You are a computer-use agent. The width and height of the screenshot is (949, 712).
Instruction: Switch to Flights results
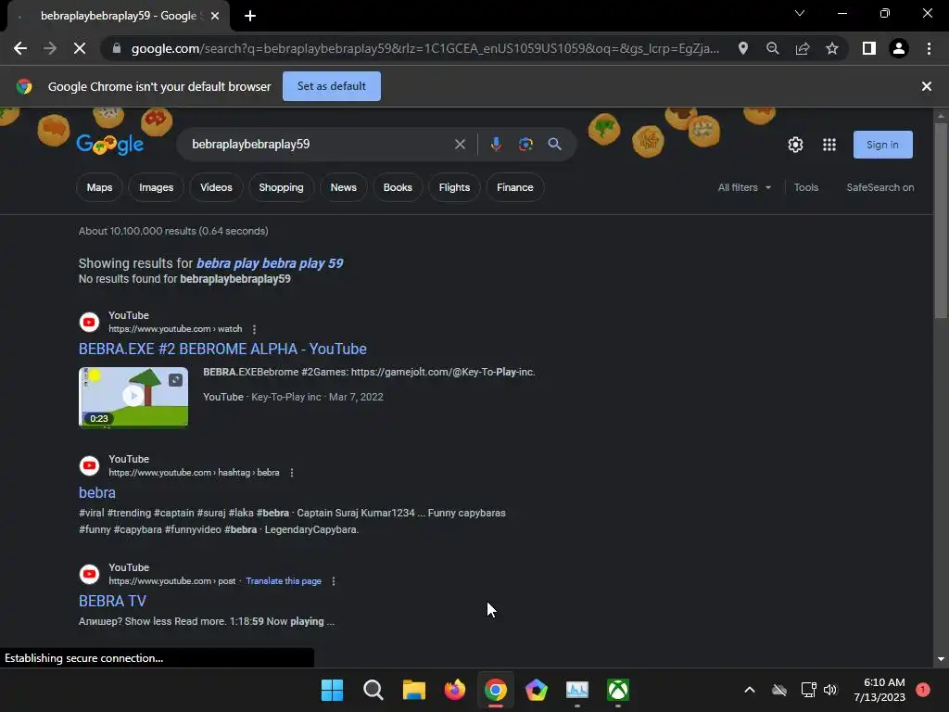point(454,187)
